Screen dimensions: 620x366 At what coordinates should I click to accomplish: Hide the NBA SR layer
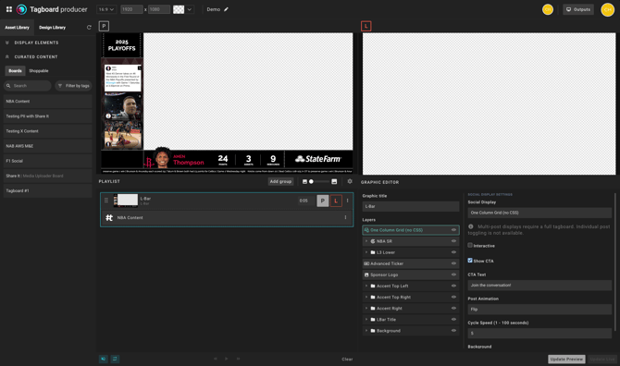coord(453,241)
